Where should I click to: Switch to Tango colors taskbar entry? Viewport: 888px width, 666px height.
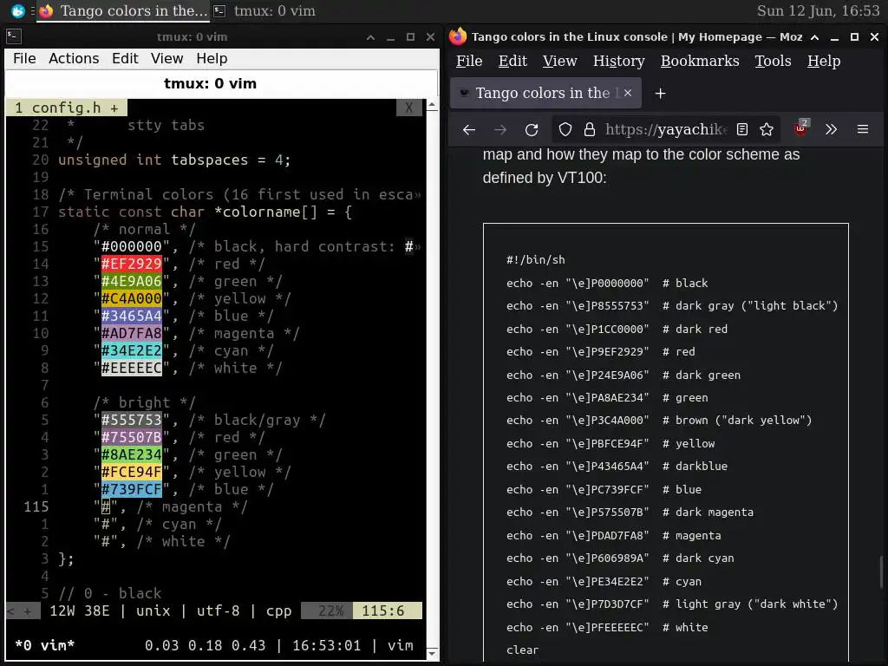pos(123,10)
